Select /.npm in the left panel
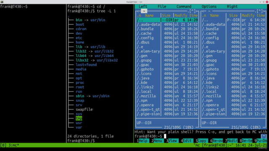This screenshot has height=151, width=269. pyautogui.click(x=167, y=101)
